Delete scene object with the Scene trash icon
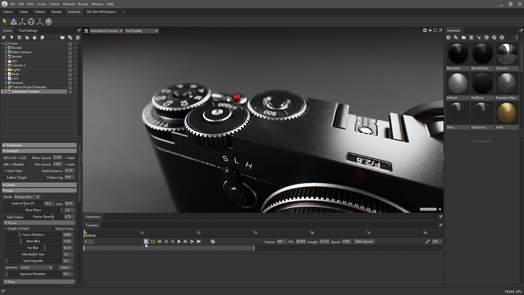Image resolution: width=524 pixels, height=295 pixels. tap(78, 38)
